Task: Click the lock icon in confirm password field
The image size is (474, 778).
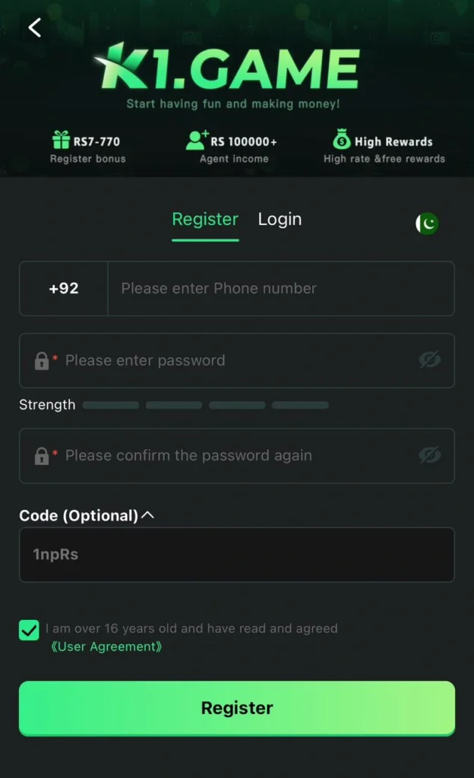Action: 42,456
